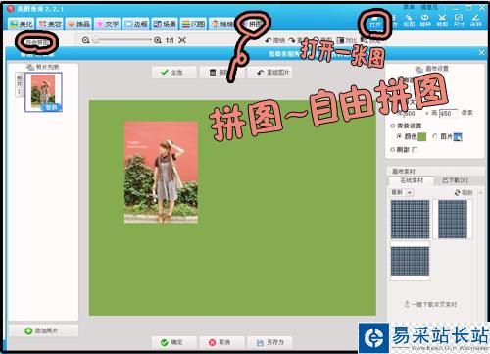Viewport: 490px width, 354px height.
Task: Click the 尺寸 resize icon
Action: pyautogui.click(x=459, y=21)
